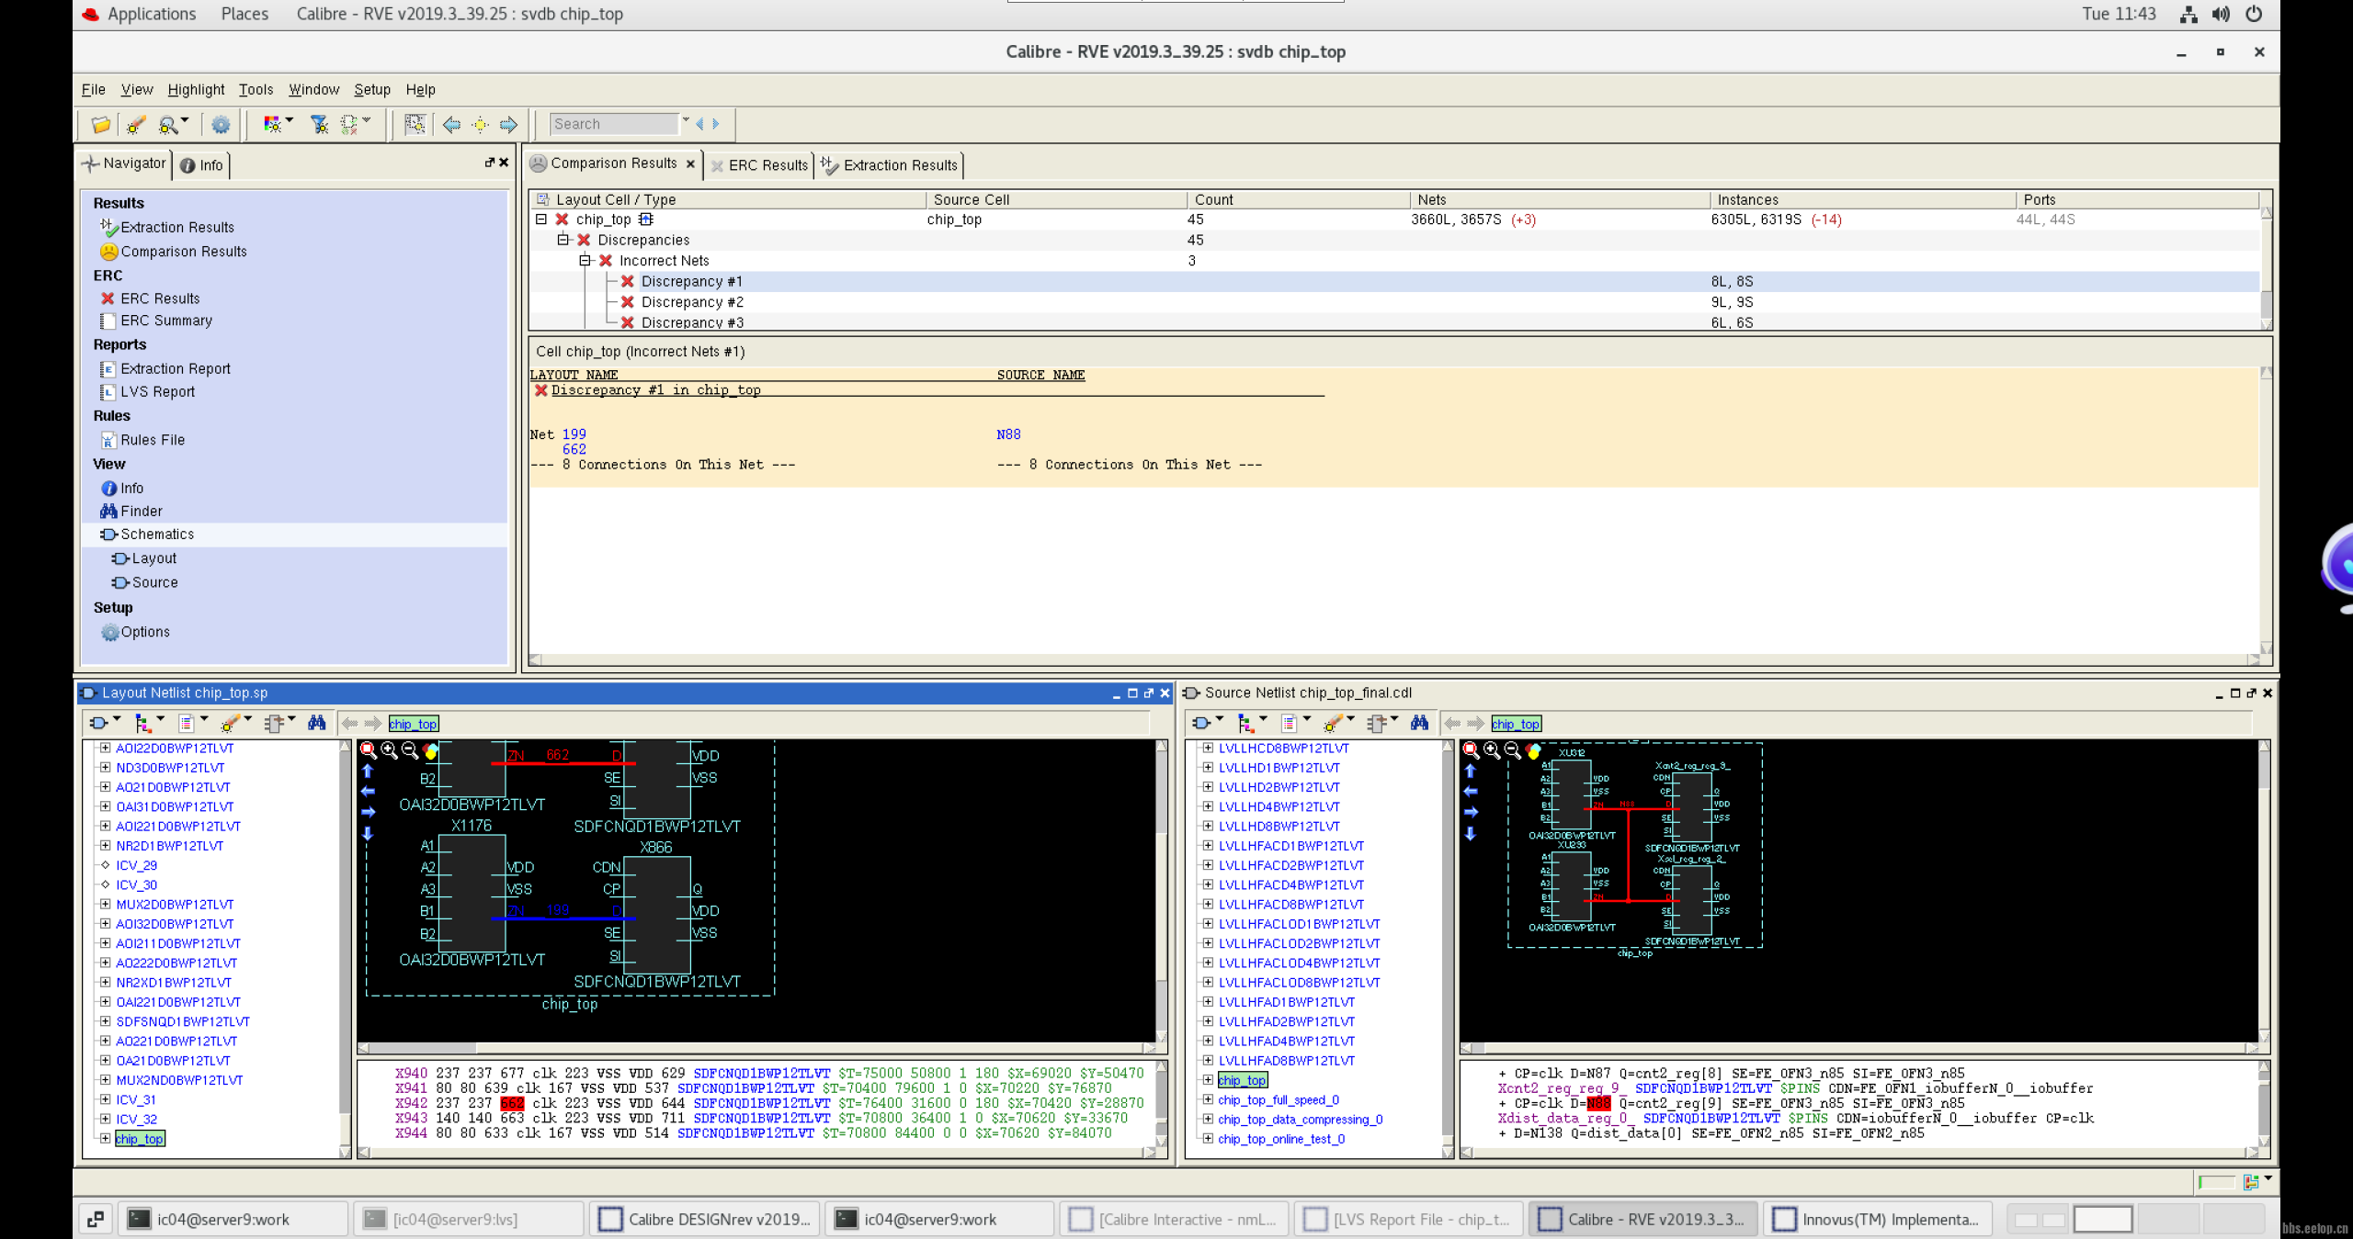This screenshot has width=2353, height=1239.
Task: Click the previous result left arrow icon
Action: [x=451, y=124]
